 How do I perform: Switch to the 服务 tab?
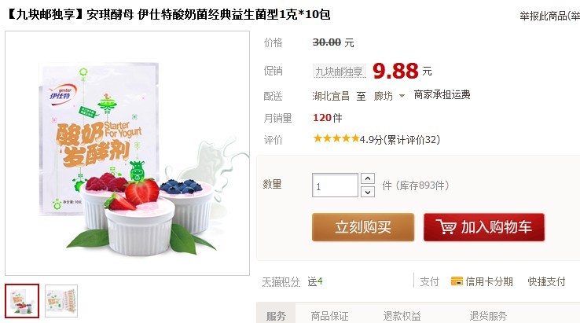pos(276,316)
